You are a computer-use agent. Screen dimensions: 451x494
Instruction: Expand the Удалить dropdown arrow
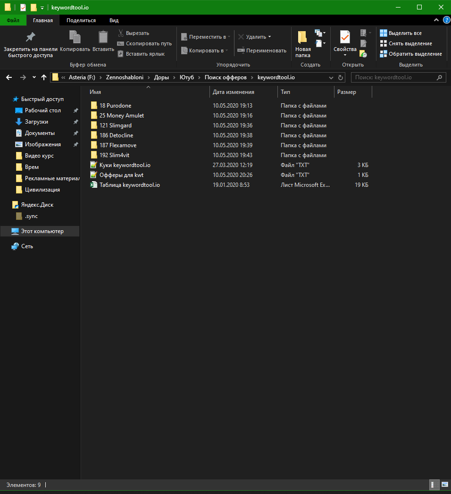pyautogui.click(x=270, y=37)
